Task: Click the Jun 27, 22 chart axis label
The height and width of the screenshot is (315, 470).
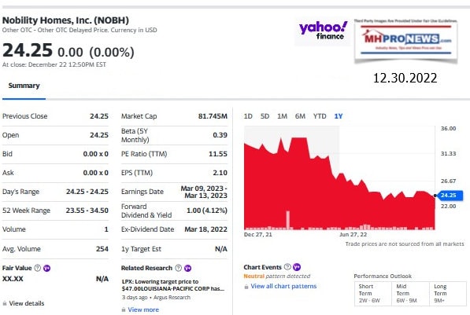Action: coord(353,235)
